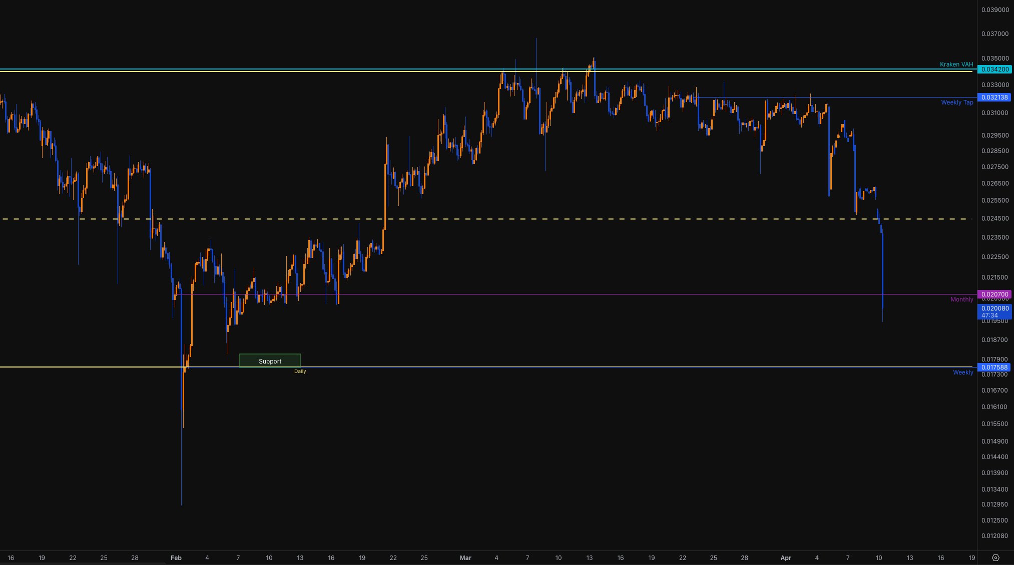1014x565 pixels.
Task: Click the small Daily text label
Action: [300, 371]
